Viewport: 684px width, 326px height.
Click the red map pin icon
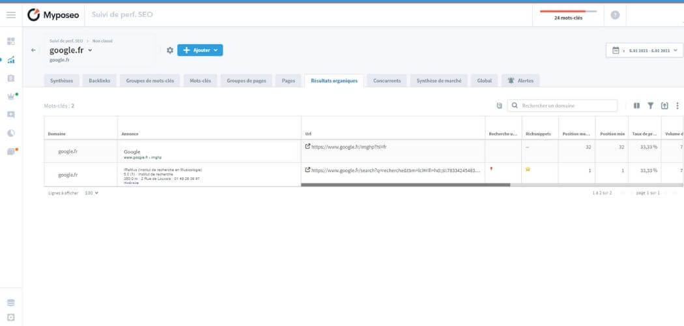(491, 169)
